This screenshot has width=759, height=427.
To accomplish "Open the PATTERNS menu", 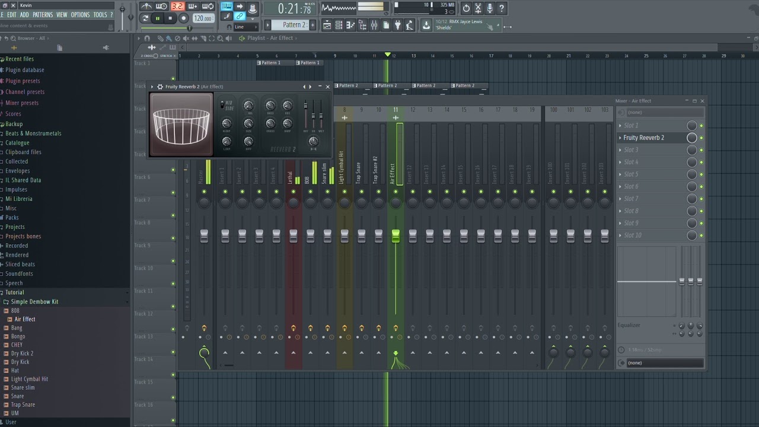I will click(43, 15).
